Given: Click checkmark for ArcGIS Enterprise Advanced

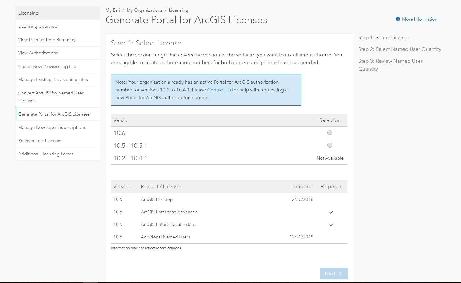Looking at the screenshot, I should (331, 212).
